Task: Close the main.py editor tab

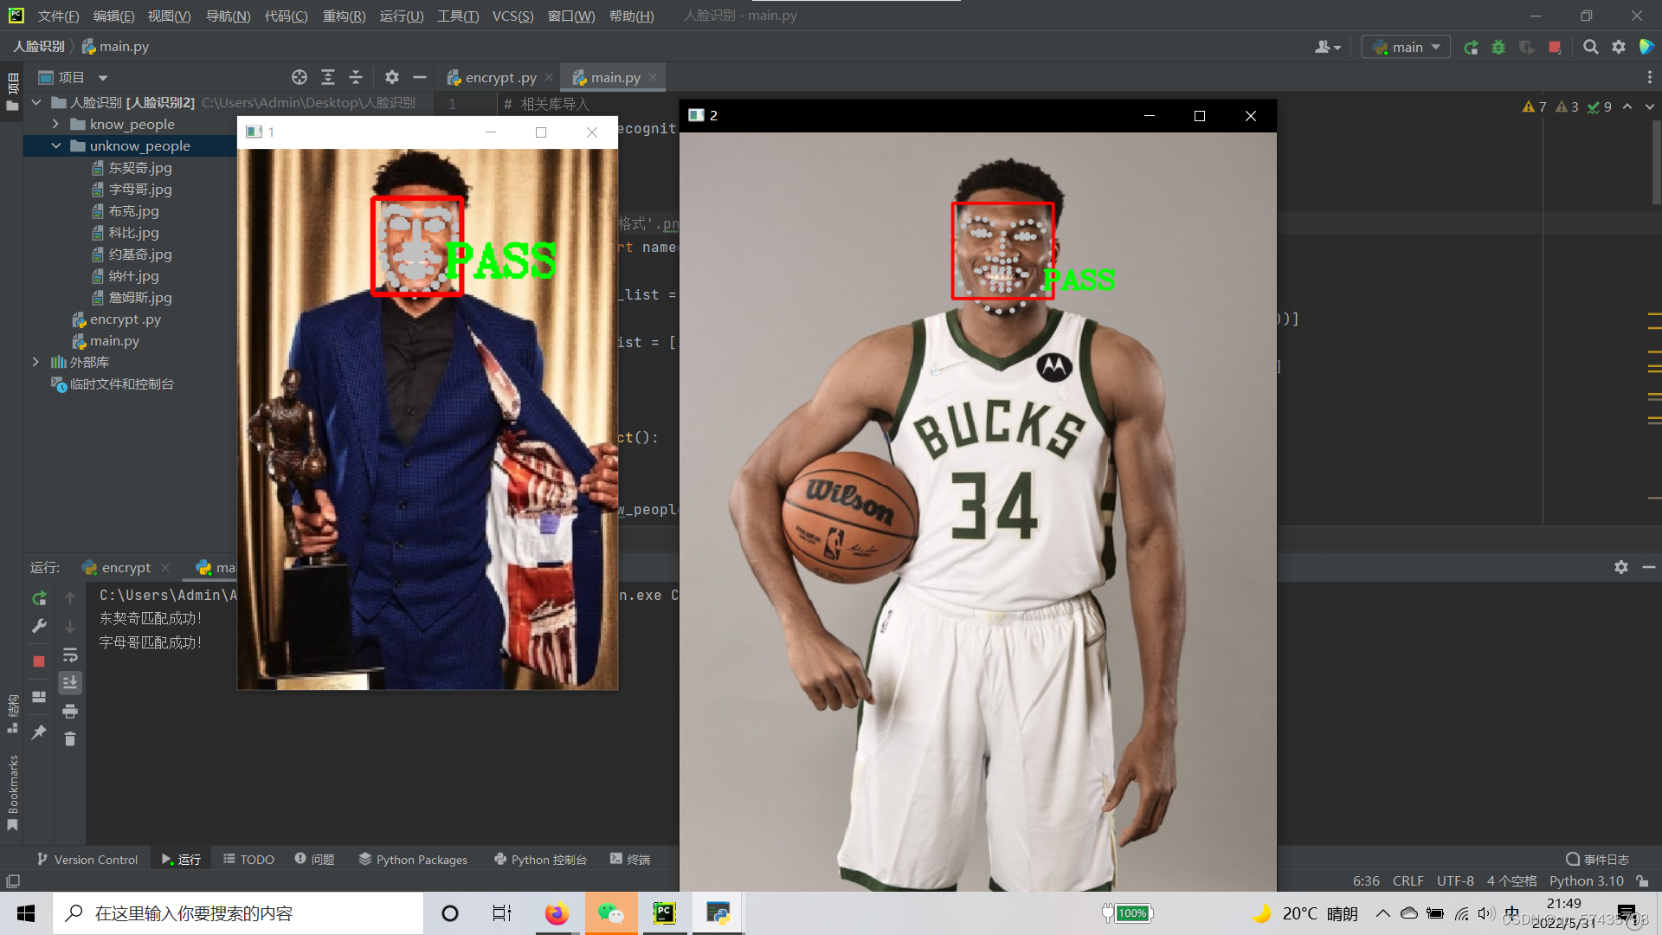Action: coord(653,77)
